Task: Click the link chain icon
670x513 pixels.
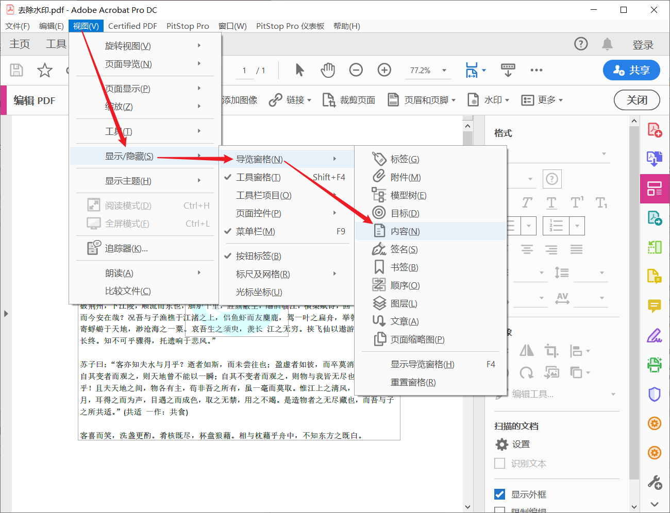Action: click(275, 100)
